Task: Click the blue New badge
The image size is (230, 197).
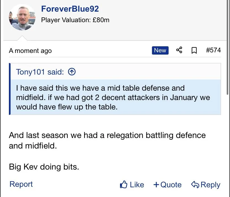Action: pos(160,50)
